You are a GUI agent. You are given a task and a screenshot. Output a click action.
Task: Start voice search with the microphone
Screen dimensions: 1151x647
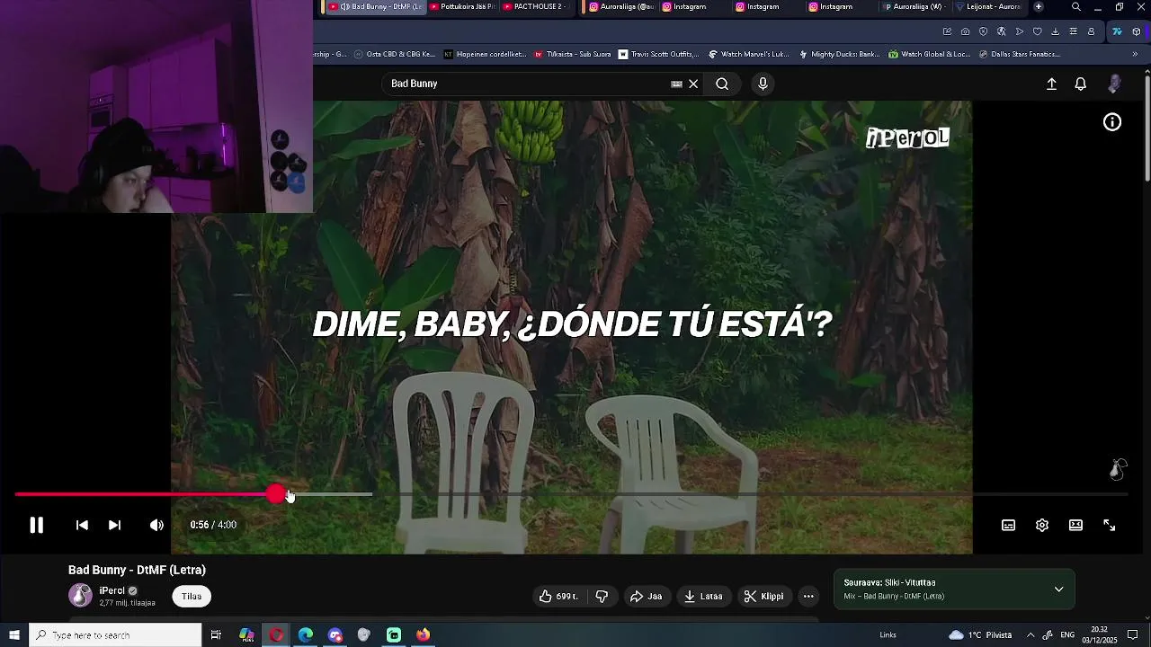pyautogui.click(x=763, y=84)
